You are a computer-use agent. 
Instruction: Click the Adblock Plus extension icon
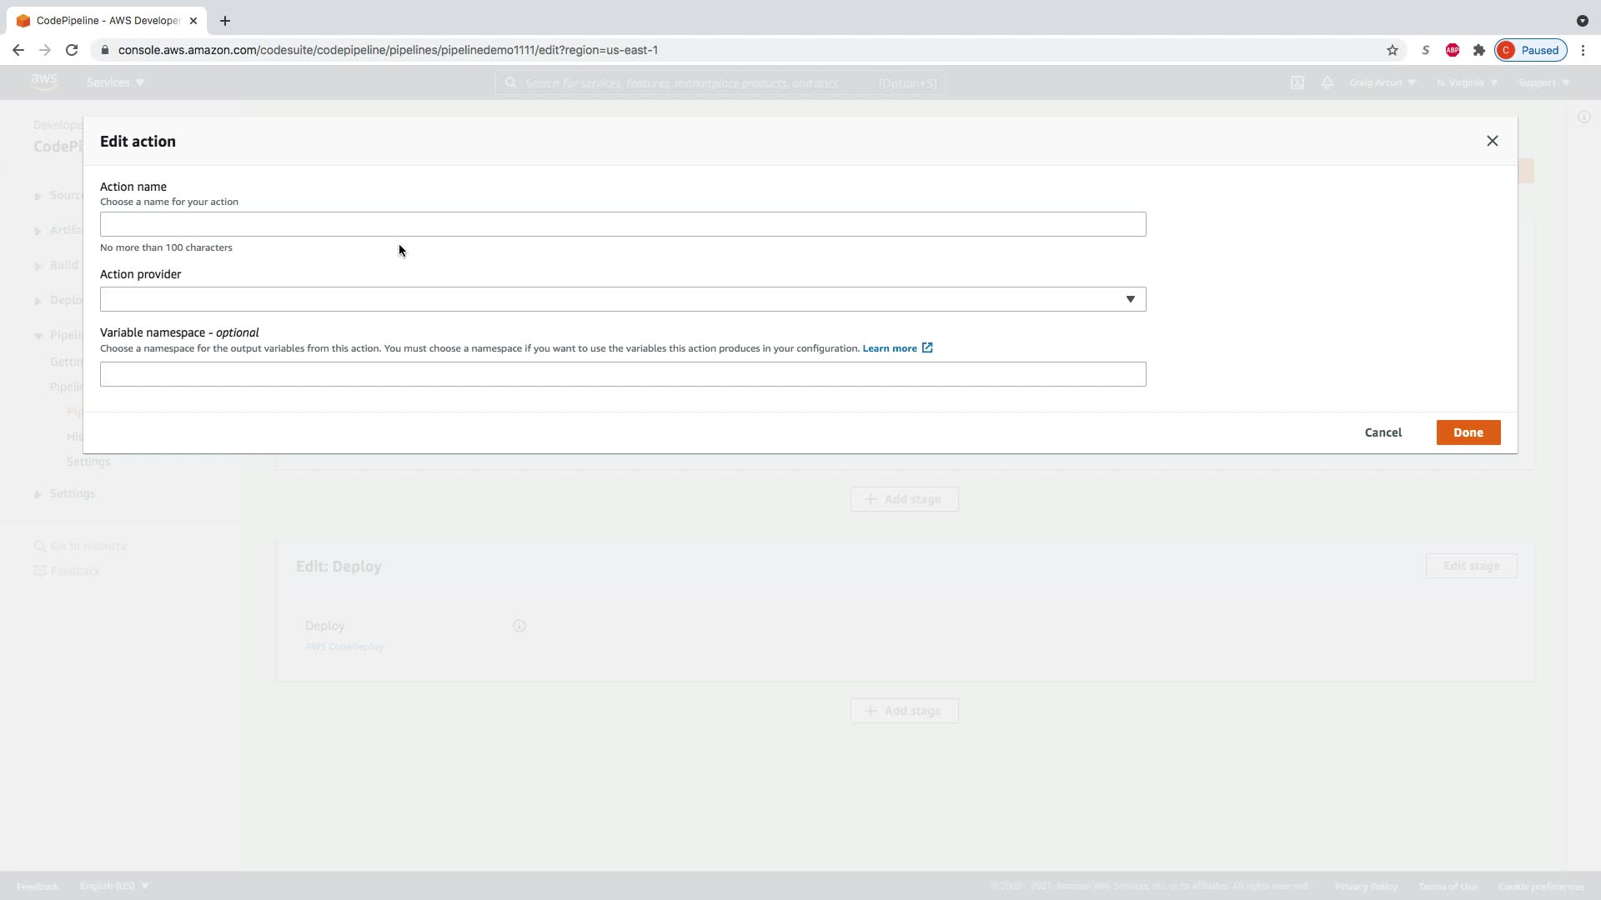coord(1452,50)
